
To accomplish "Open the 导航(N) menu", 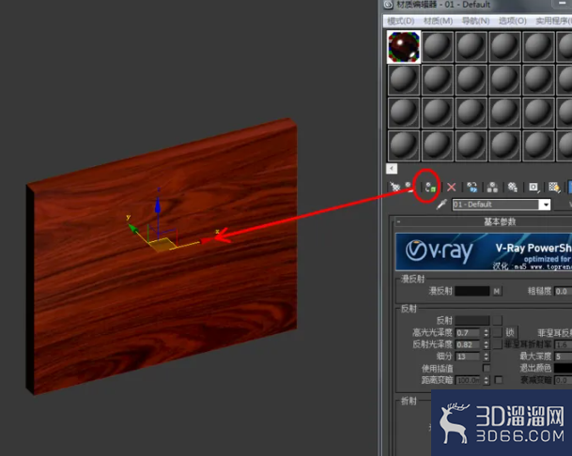I will point(475,22).
